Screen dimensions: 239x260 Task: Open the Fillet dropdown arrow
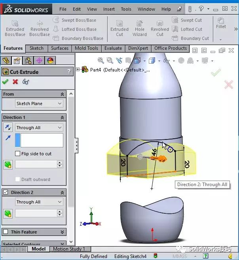220,40
